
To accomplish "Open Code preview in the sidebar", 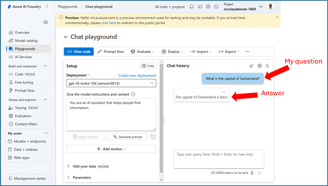I will [22, 74].
